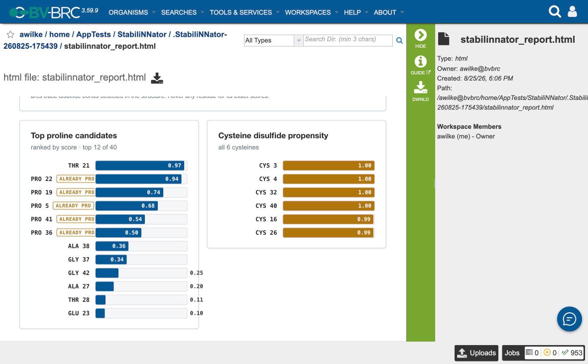This screenshot has height=364, width=588.
Task: Click the PRO 22 score bar
Action: pyautogui.click(x=138, y=179)
